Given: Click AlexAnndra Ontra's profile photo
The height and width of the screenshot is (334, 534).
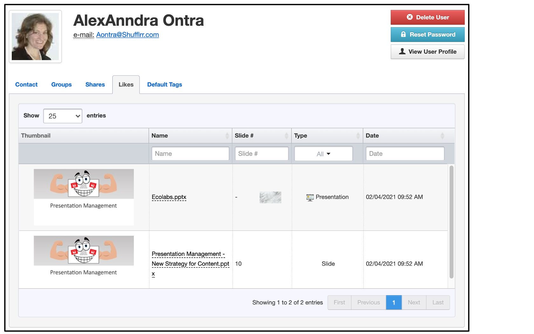Looking at the screenshot, I should click(x=35, y=37).
